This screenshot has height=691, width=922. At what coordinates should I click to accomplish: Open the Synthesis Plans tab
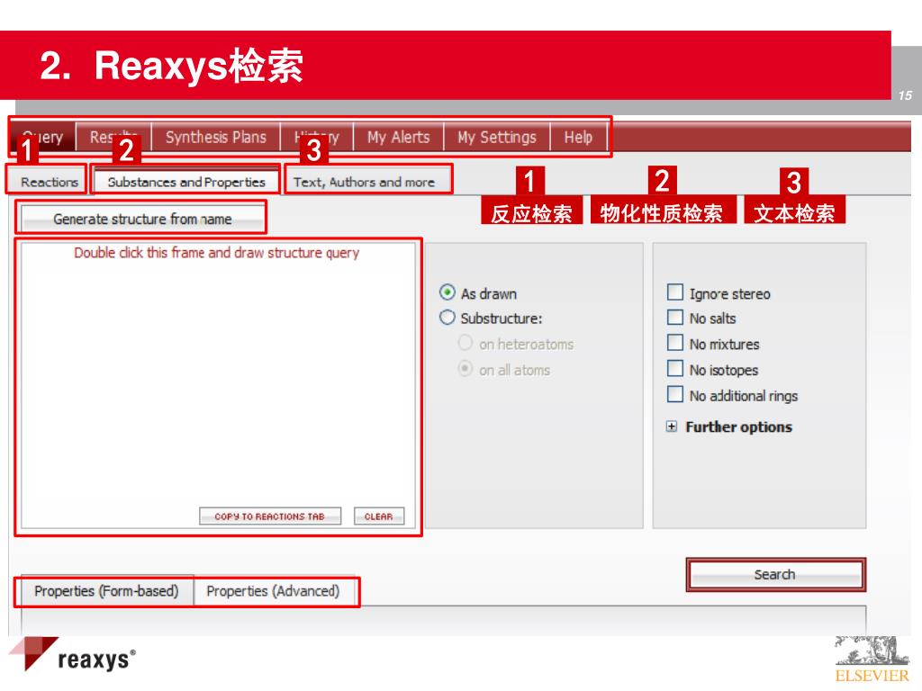coord(216,137)
